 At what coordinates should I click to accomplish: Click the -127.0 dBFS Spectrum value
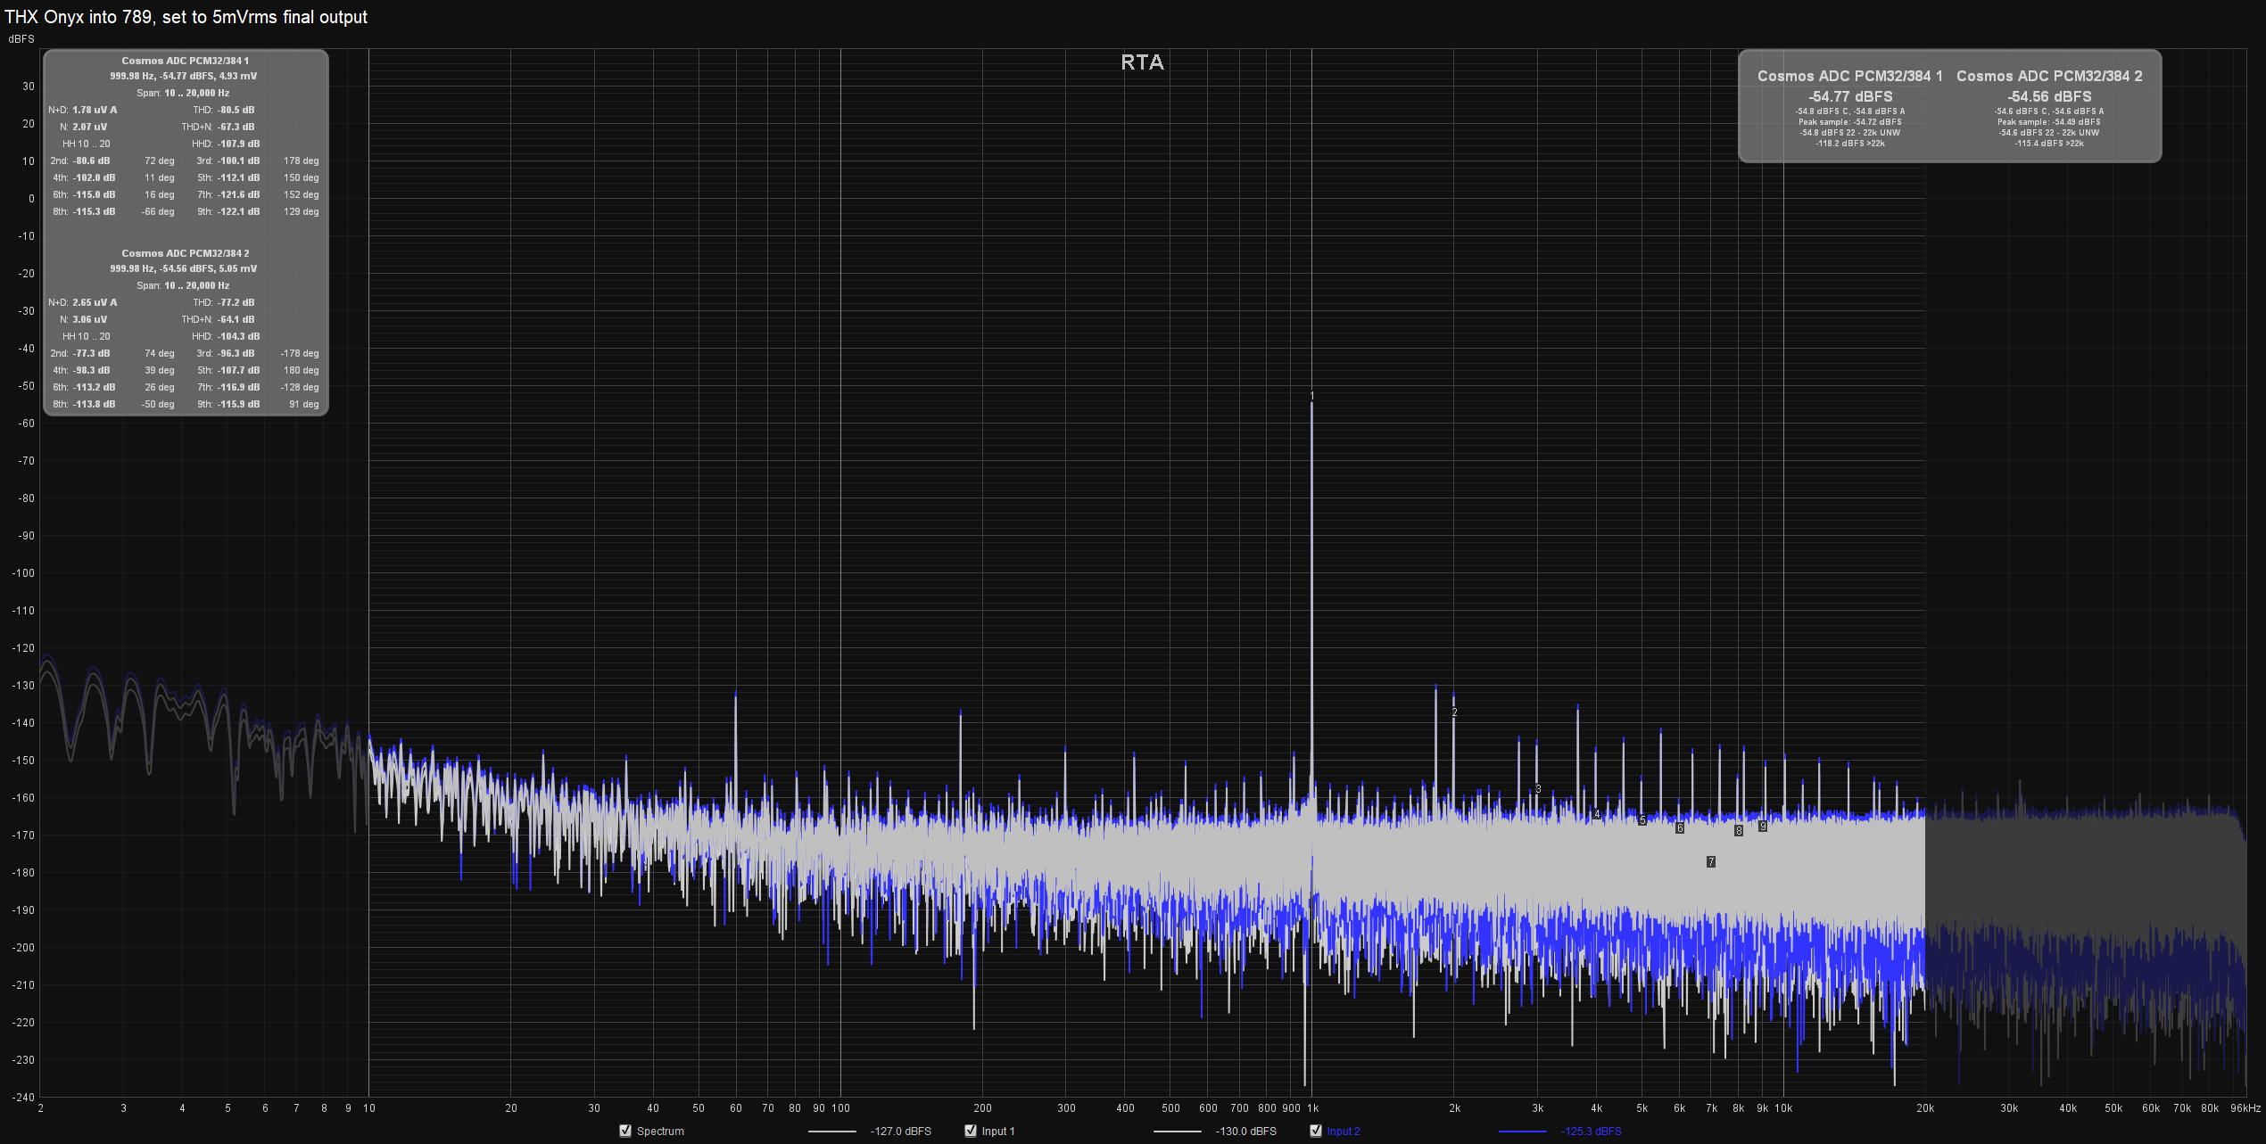[900, 1132]
